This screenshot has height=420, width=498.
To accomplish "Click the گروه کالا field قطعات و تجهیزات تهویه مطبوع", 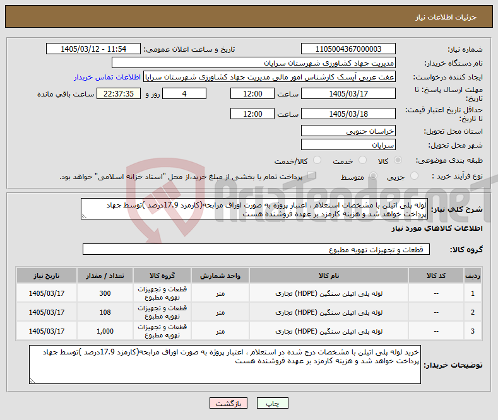I will point(256,249).
